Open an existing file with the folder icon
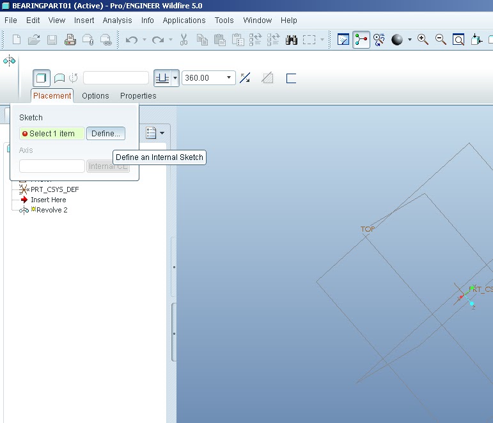The image size is (493, 423). tap(34, 40)
